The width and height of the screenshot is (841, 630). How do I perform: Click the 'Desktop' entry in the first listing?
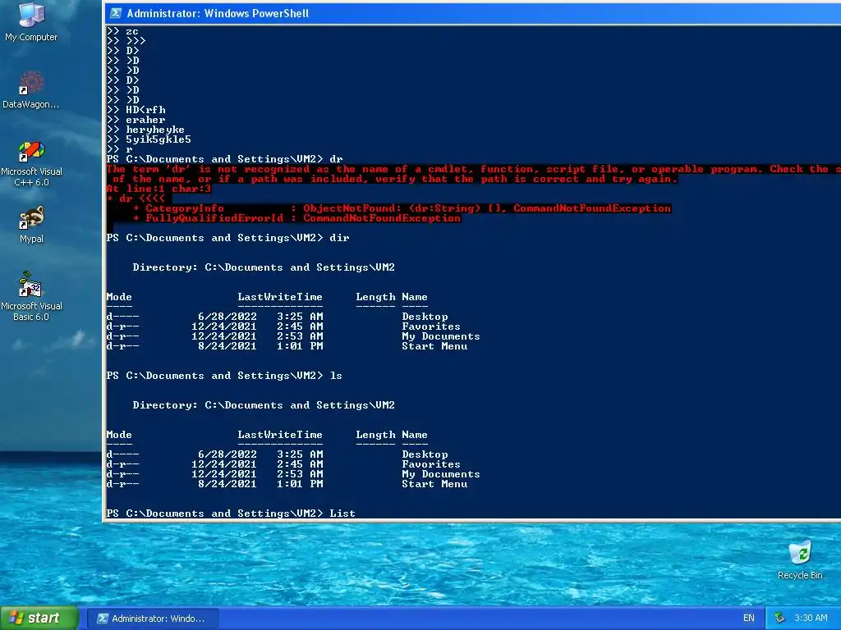click(x=425, y=317)
